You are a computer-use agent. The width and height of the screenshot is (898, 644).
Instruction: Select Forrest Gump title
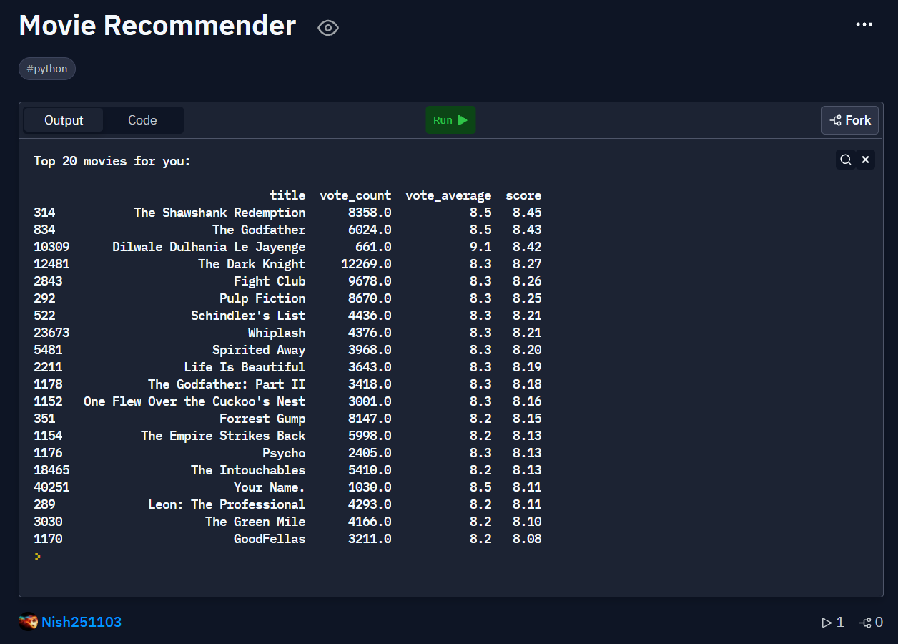pyautogui.click(x=262, y=419)
